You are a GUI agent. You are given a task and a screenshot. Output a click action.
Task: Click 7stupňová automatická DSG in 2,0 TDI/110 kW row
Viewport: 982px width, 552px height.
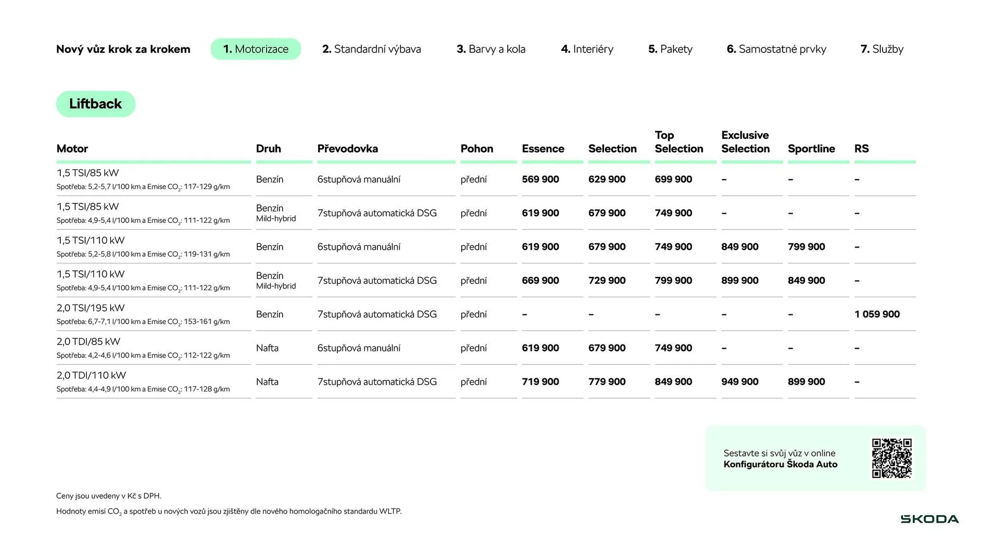coord(377,382)
